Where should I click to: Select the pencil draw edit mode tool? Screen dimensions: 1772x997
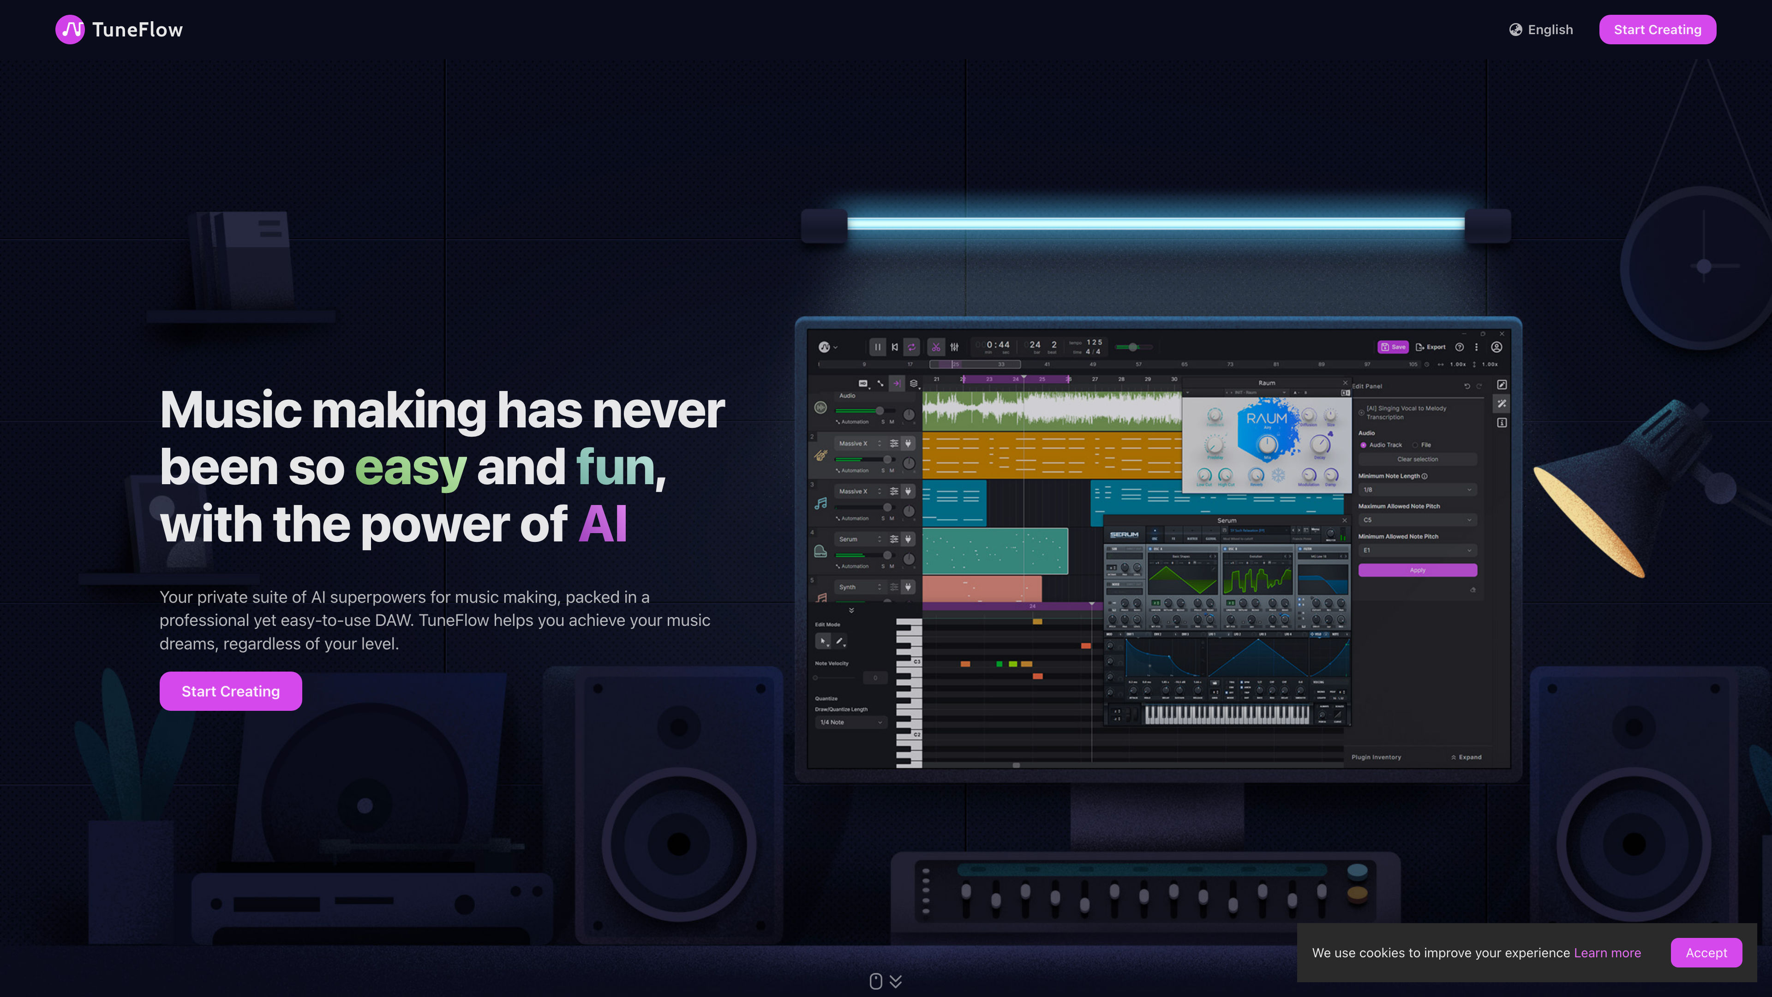coord(840,641)
